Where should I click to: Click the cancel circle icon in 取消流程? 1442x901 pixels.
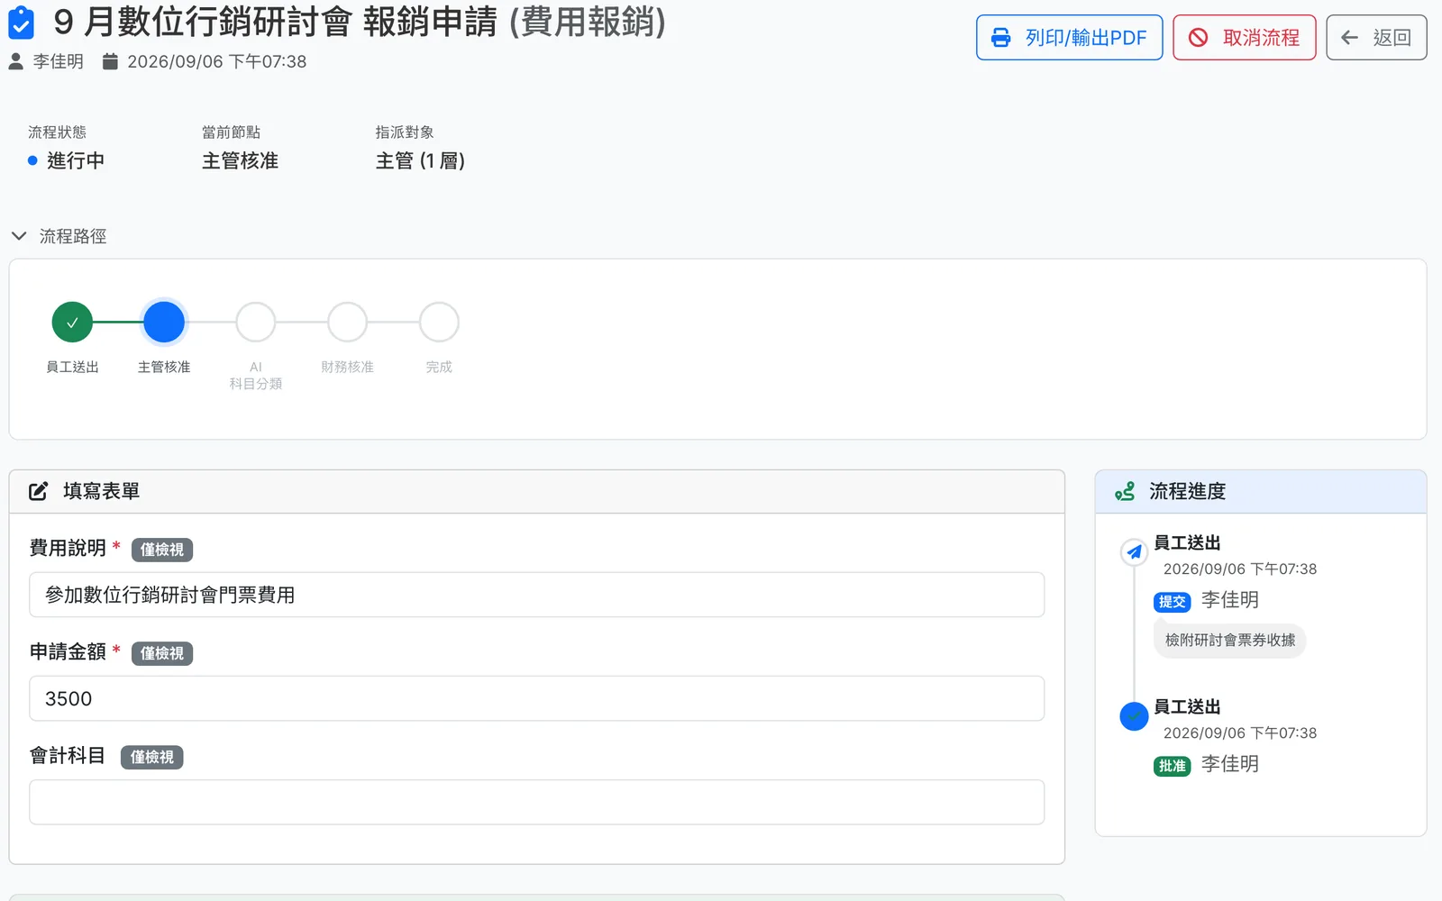click(1198, 38)
